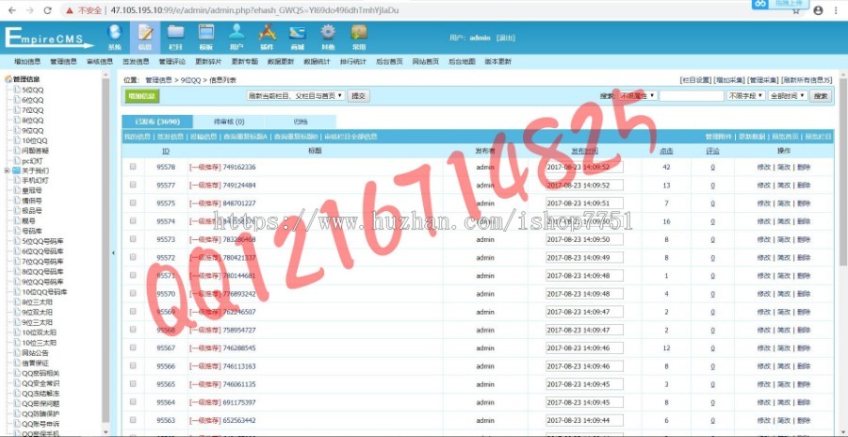Check the box for row 95573
848x437 pixels.
(x=133, y=239)
